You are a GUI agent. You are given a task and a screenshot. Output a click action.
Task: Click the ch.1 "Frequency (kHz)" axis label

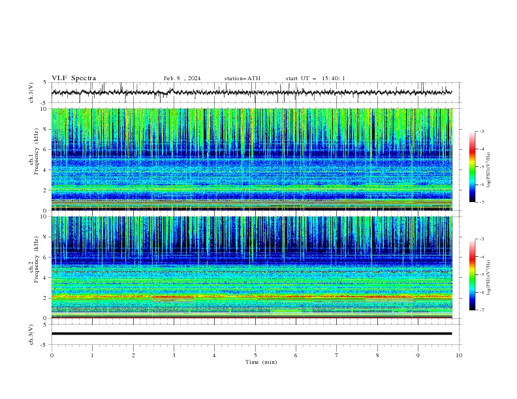(37, 152)
